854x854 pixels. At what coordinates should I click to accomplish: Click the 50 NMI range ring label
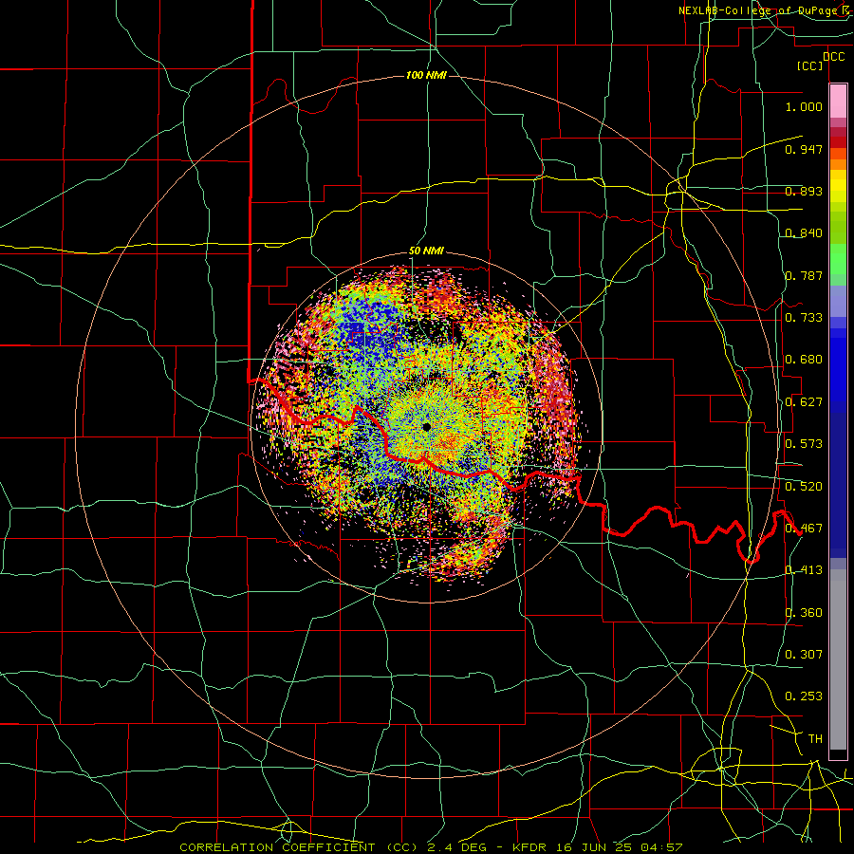pos(426,251)
